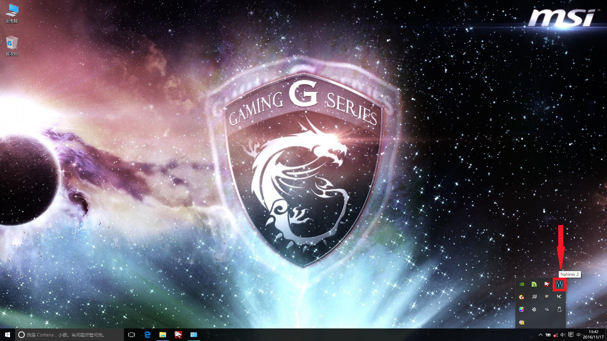
Task: Launch Microsoft Edge from the taskbar
Action: tap(148, 334)
